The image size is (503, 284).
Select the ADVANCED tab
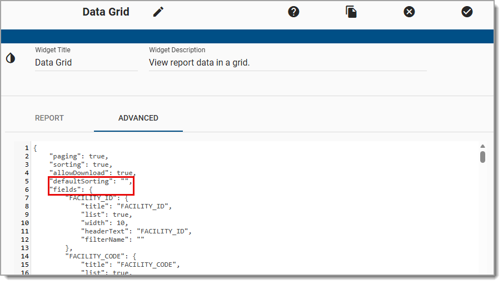click(x=138, y=118)
